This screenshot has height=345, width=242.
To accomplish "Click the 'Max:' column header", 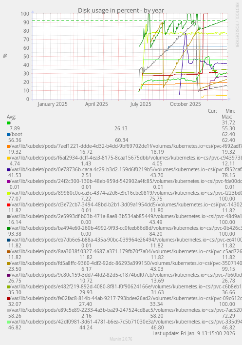I will [227, 117].
